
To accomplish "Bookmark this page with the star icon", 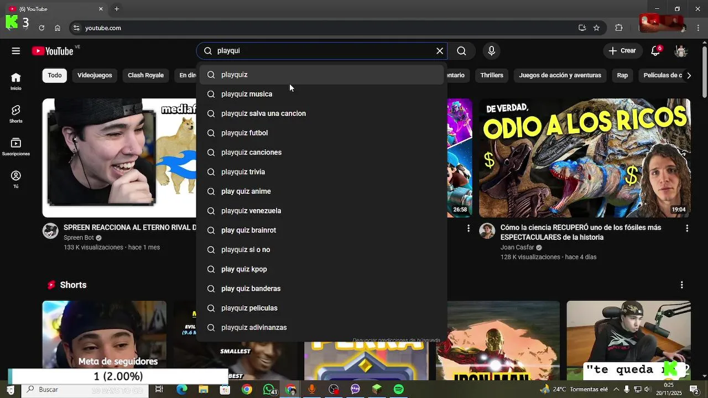I will coord(596,28).
